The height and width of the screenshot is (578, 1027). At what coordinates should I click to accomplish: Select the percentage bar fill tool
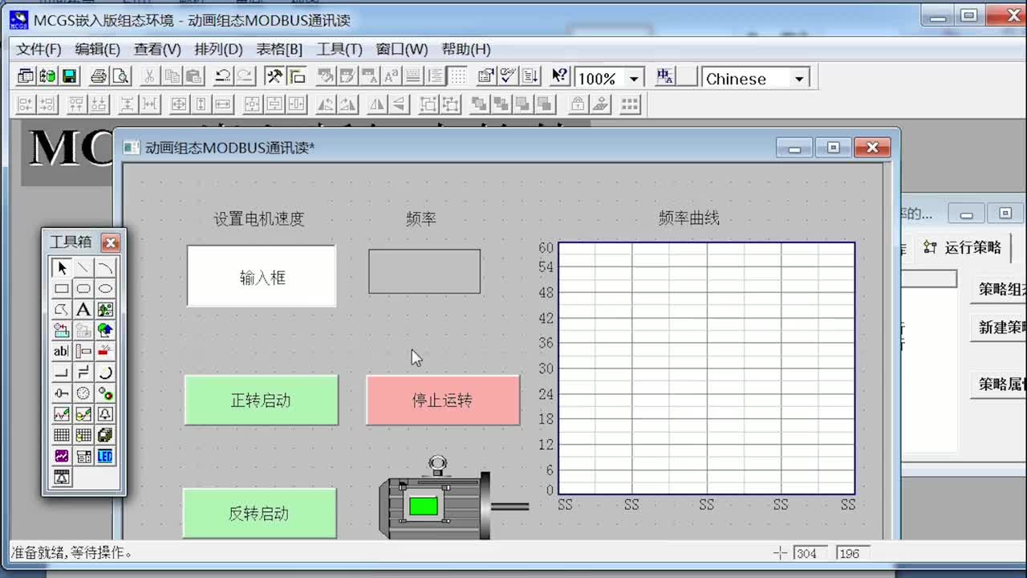click(105, 352)
